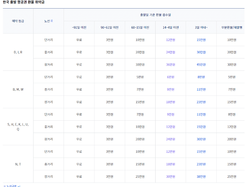
Task: Click the footnote 1) marker beside 노선 header
Action: (52, 21)
